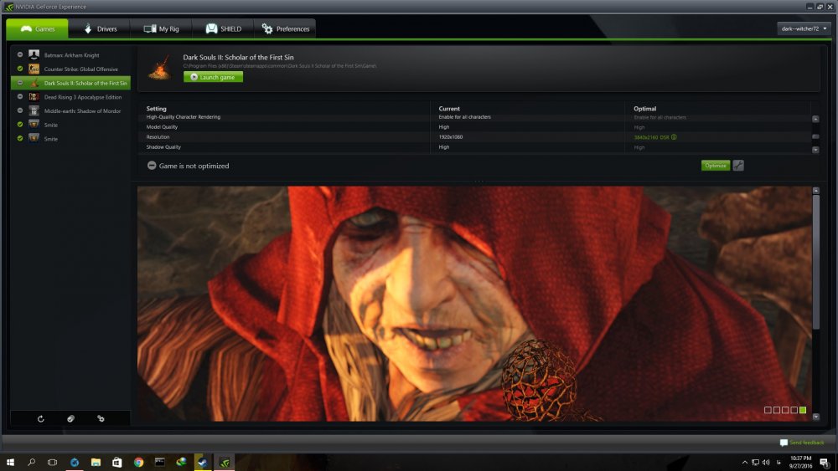This screenshot has width=838, height=471.
Task: Click the Resolution setting row label
Action: 158,137
